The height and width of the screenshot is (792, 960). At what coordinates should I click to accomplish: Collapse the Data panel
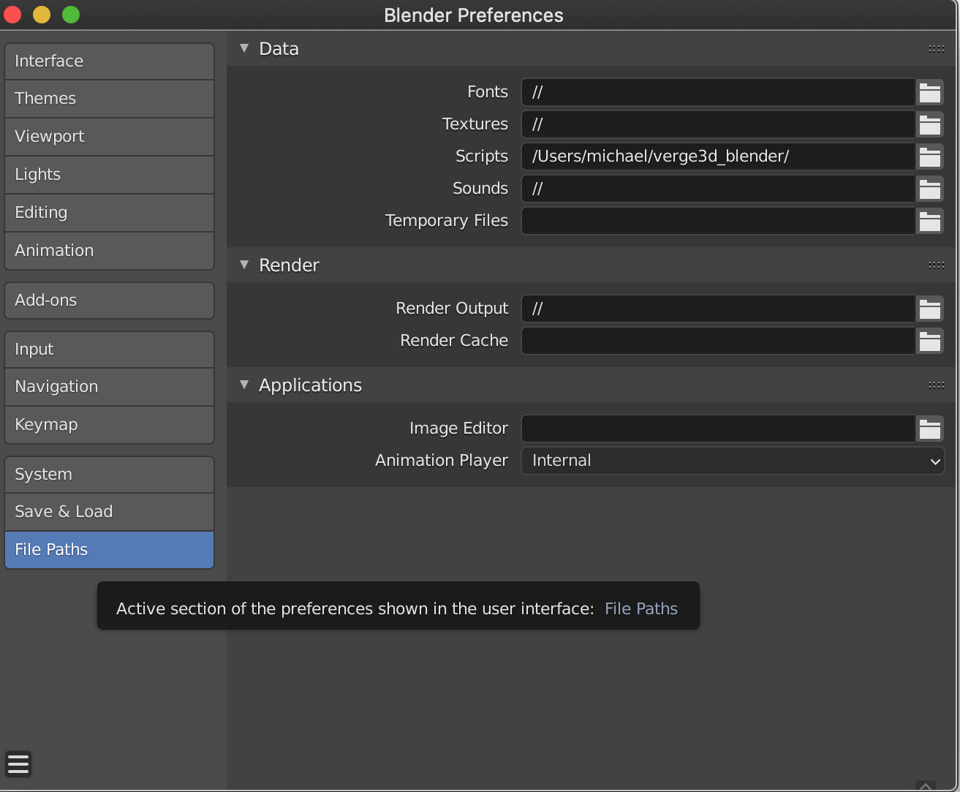tap(244, 48)
